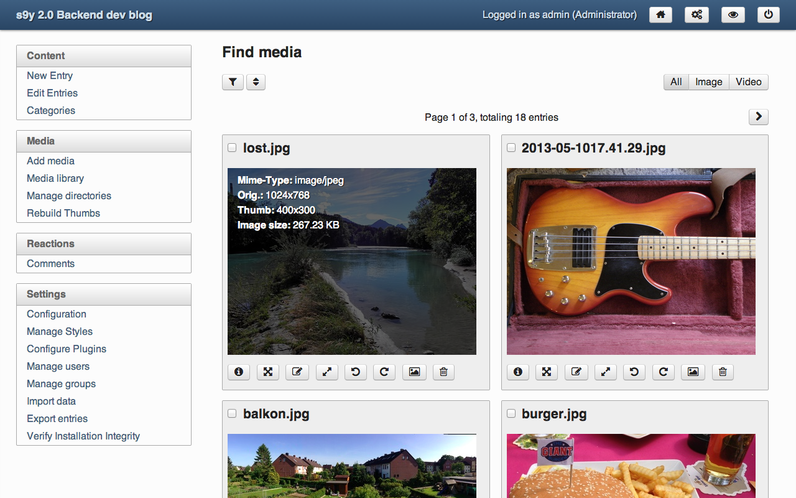Open Manage Styles settings link
Viewport: 796px width, 498px height.
60,331
